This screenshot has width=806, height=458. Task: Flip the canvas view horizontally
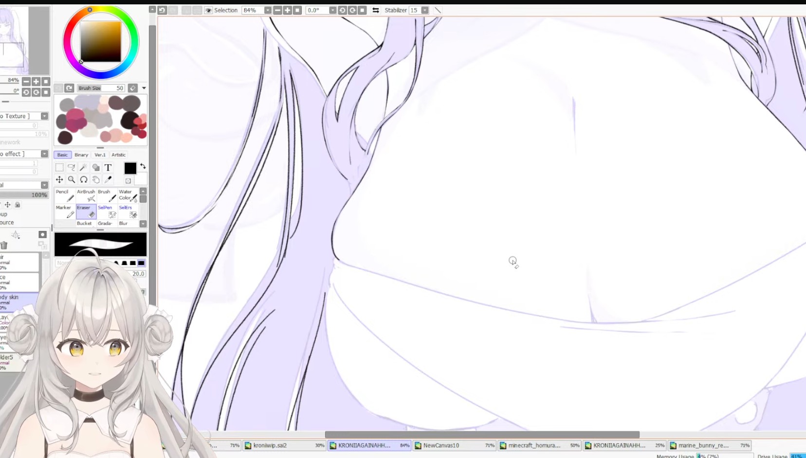(x=376, y=10)
